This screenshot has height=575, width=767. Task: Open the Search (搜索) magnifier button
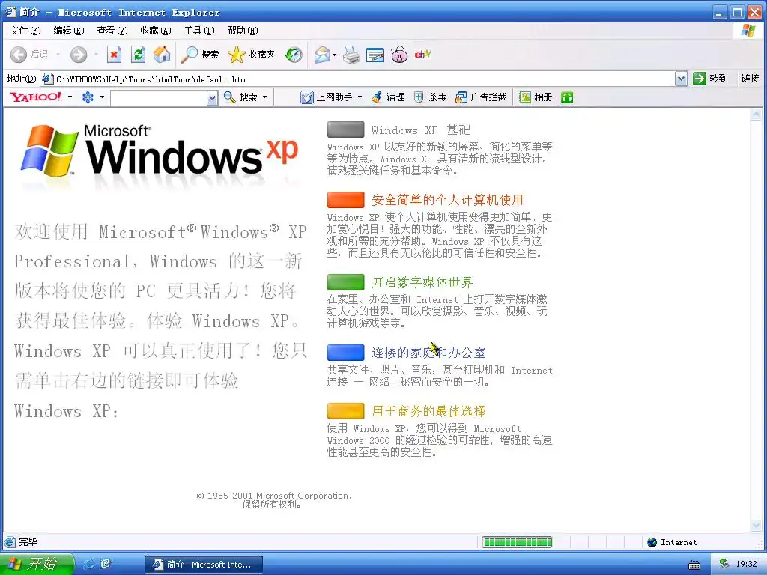[x=199, y=54]
